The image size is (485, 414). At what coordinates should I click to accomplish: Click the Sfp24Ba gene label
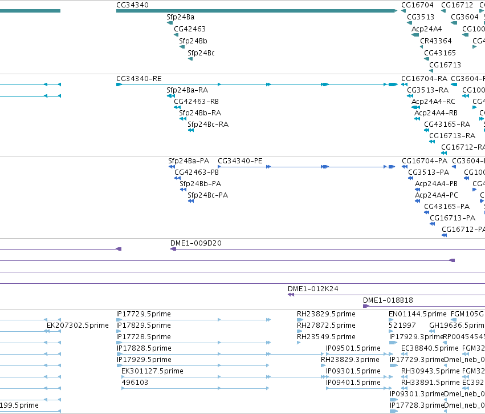coord(180,17)
